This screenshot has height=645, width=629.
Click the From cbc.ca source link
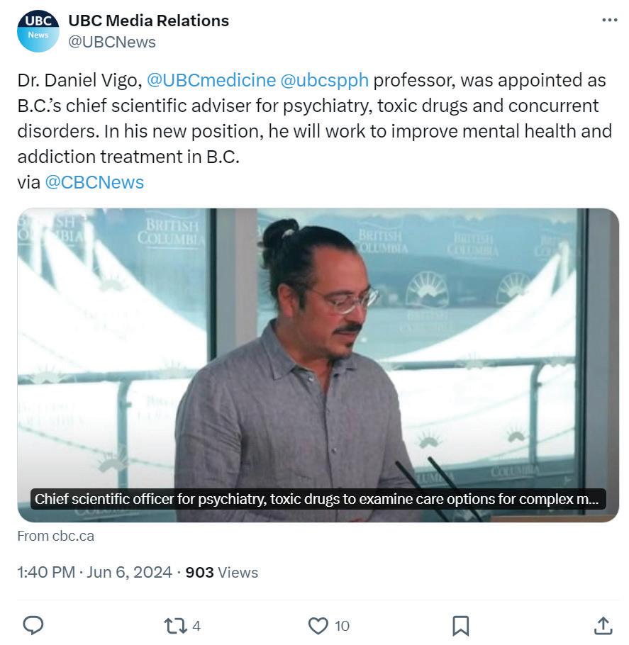55,536
